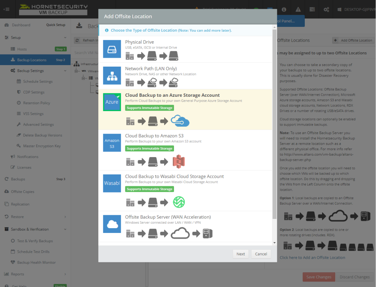Viewport: 376px width, 287px height.
Task: Click the Master Encryption Key icon
Action: coord(19,146)
